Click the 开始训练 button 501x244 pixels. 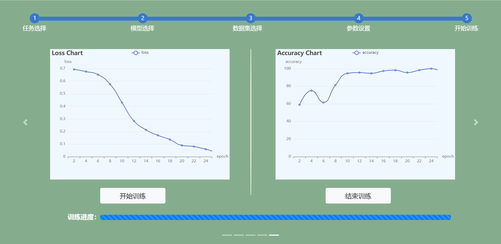[x=133, y=196]
